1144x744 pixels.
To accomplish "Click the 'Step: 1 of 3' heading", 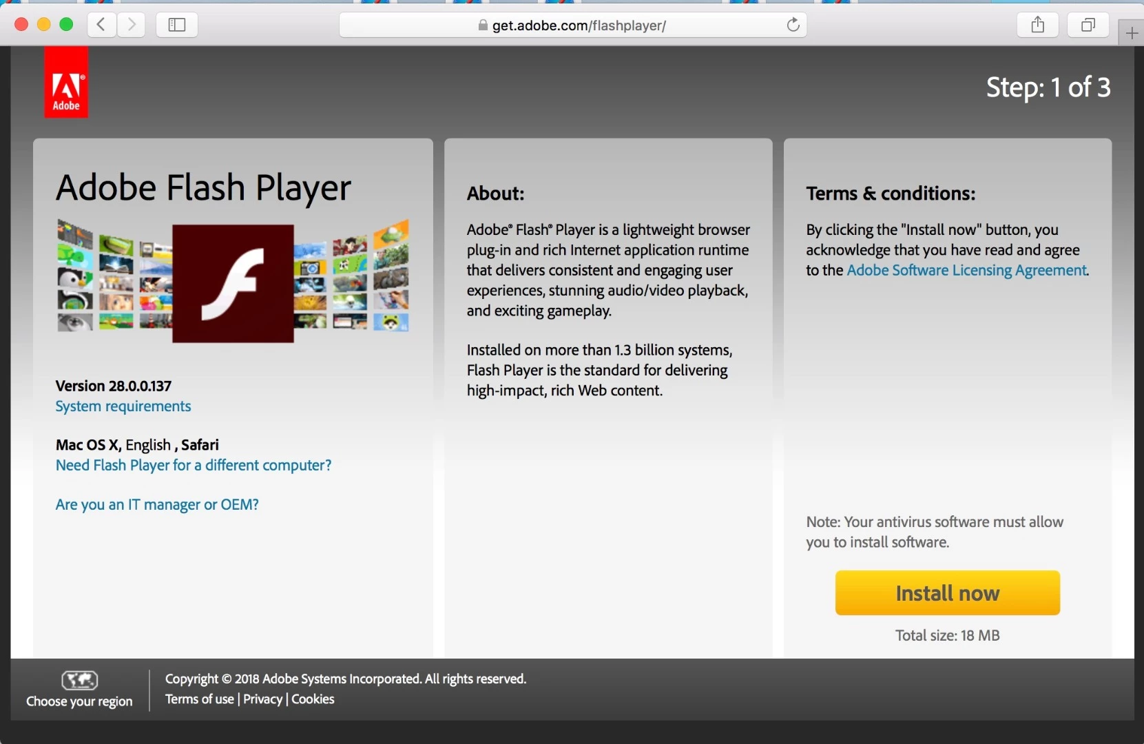I will [1048, 87].
